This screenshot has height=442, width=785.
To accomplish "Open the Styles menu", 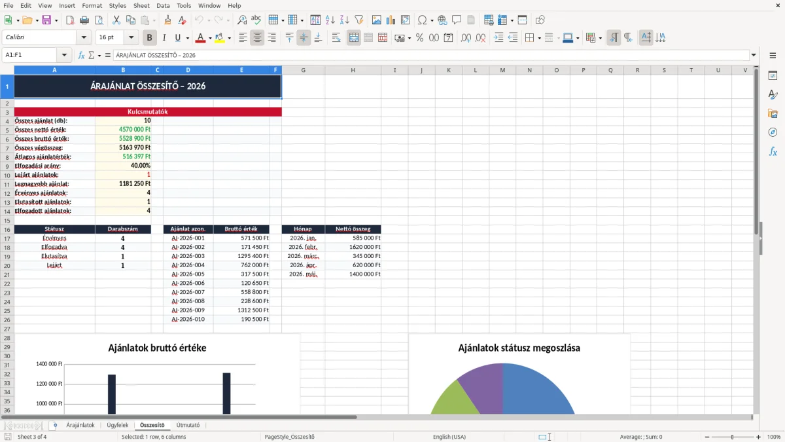I will (118, 5).
